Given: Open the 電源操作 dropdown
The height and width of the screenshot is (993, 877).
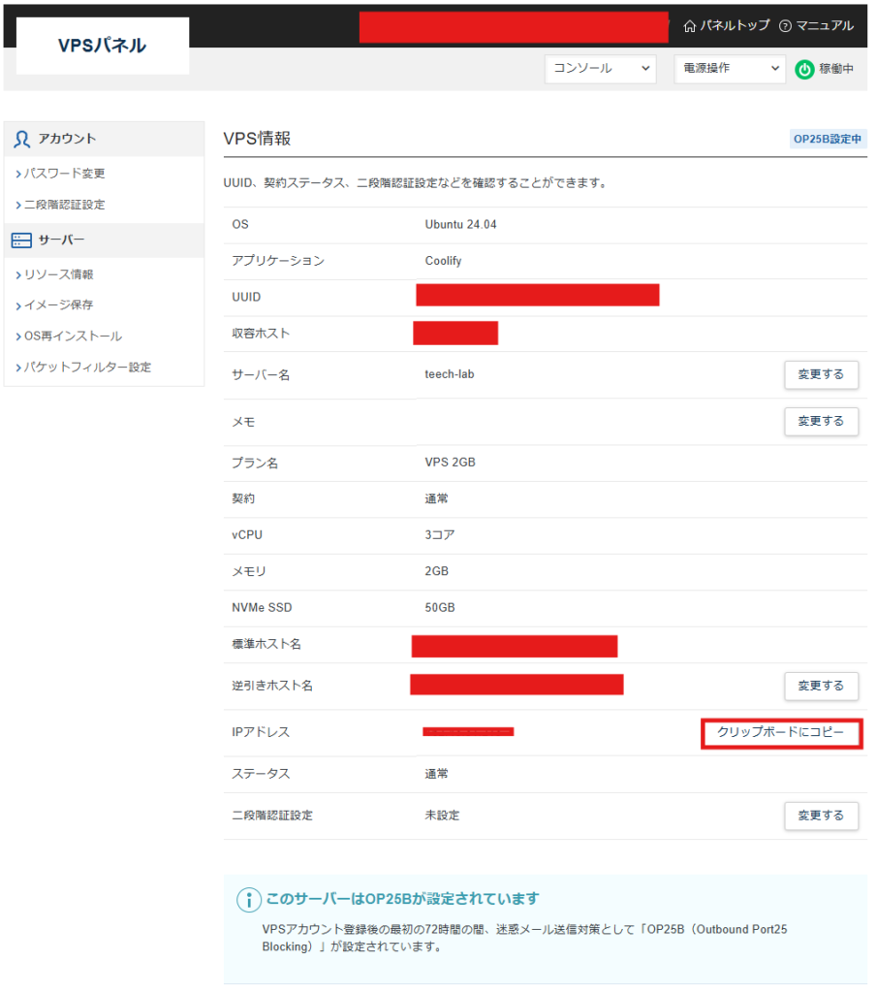Looking at the screenshot, I should (730, 69).
